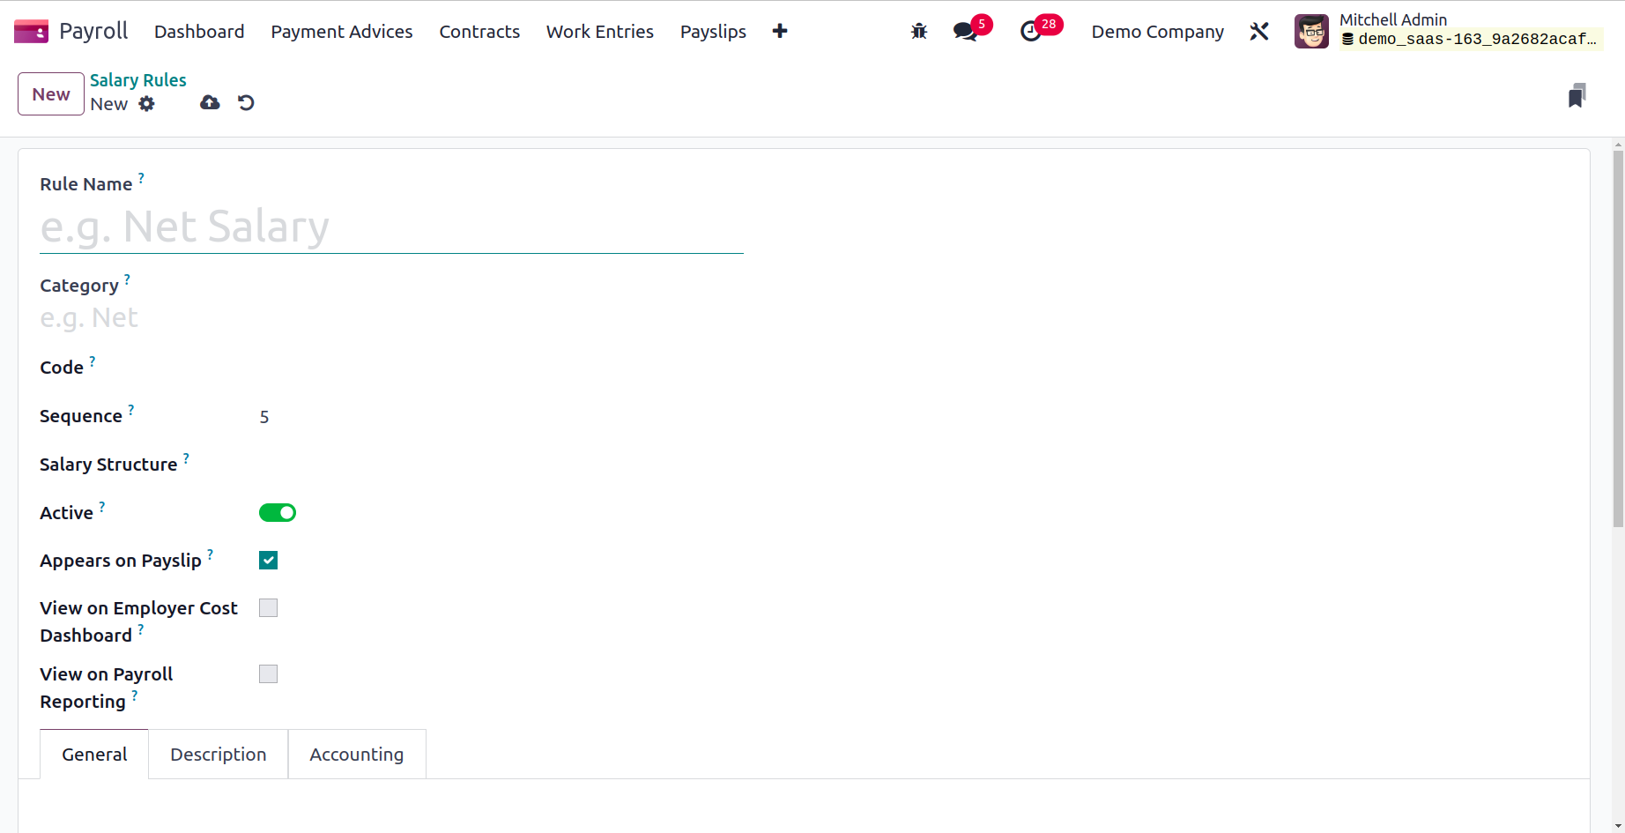Open the Payment Advices menu
Image resolution: width=1625 pixels, height=833 pixels.
pos(342,32)
